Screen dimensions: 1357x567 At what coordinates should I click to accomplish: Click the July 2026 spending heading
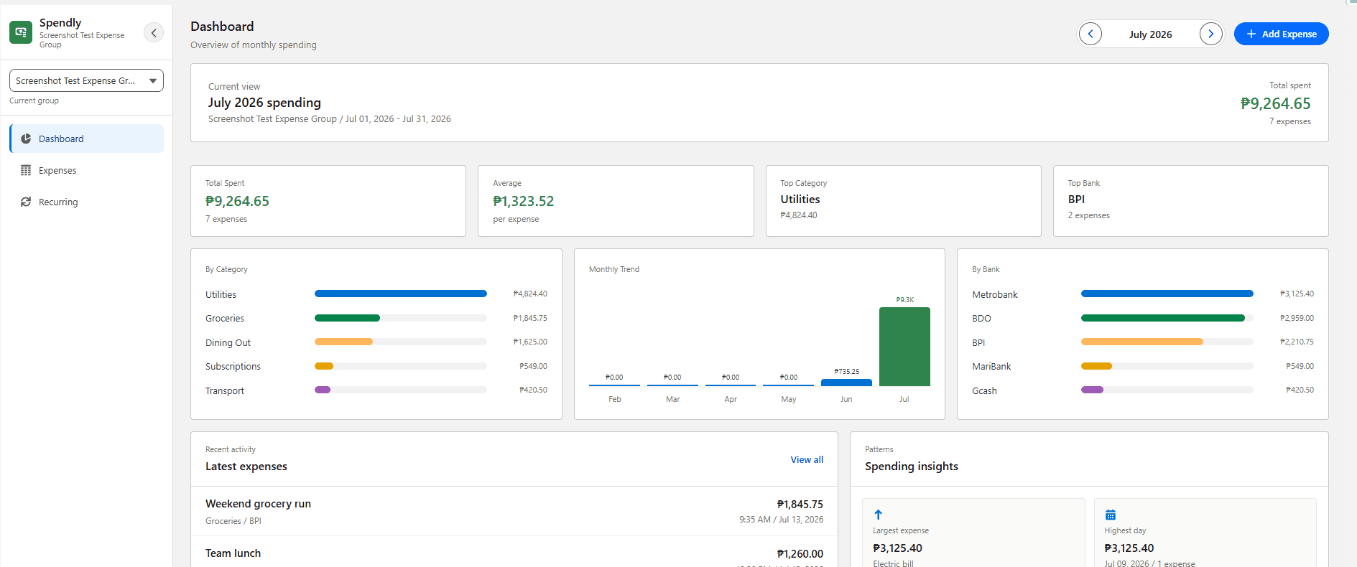(264, 103)
